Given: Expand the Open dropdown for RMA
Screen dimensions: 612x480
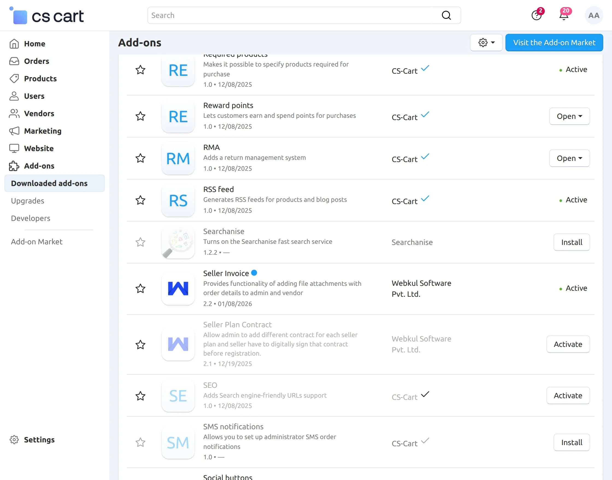Looking at the screenshot, I should [x=569, y=158].
